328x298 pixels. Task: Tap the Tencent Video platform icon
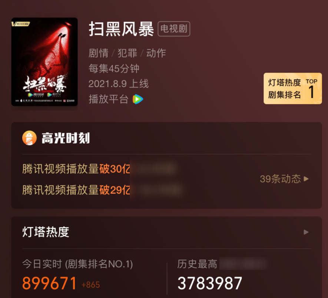(x=138, y=99)
